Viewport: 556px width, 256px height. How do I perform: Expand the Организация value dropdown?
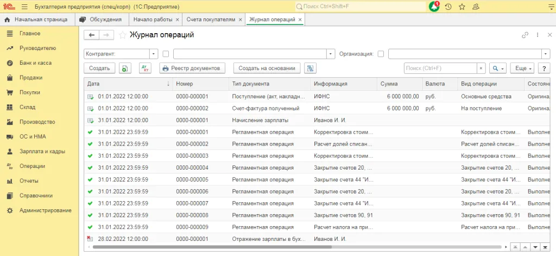(x=546, y=54)
